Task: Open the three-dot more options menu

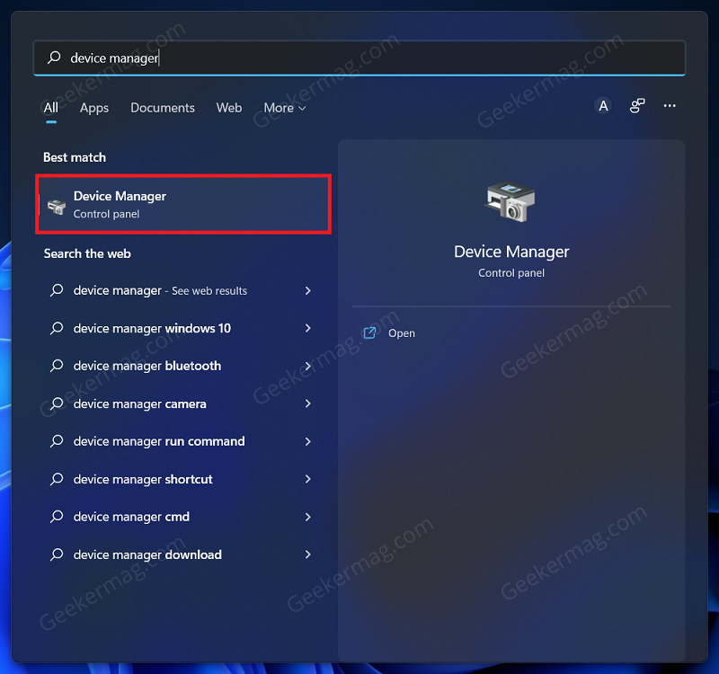Action: pyautogui.click(x=670, y=106)
